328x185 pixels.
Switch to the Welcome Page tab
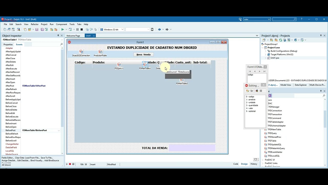73,36
